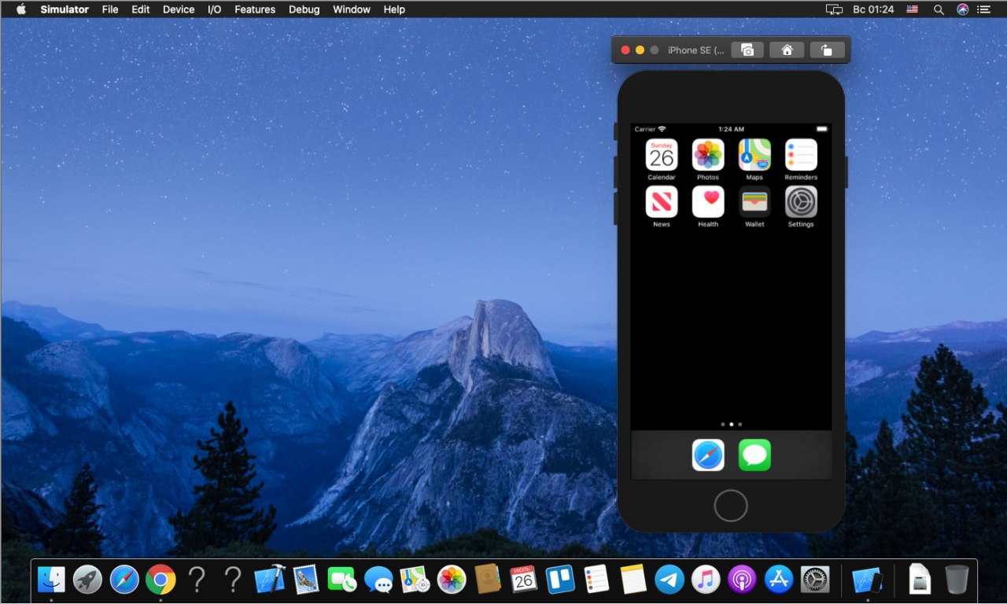
Task: Launch Safari from the iPhone simulator dock
Action: click(x=707, y=455)
